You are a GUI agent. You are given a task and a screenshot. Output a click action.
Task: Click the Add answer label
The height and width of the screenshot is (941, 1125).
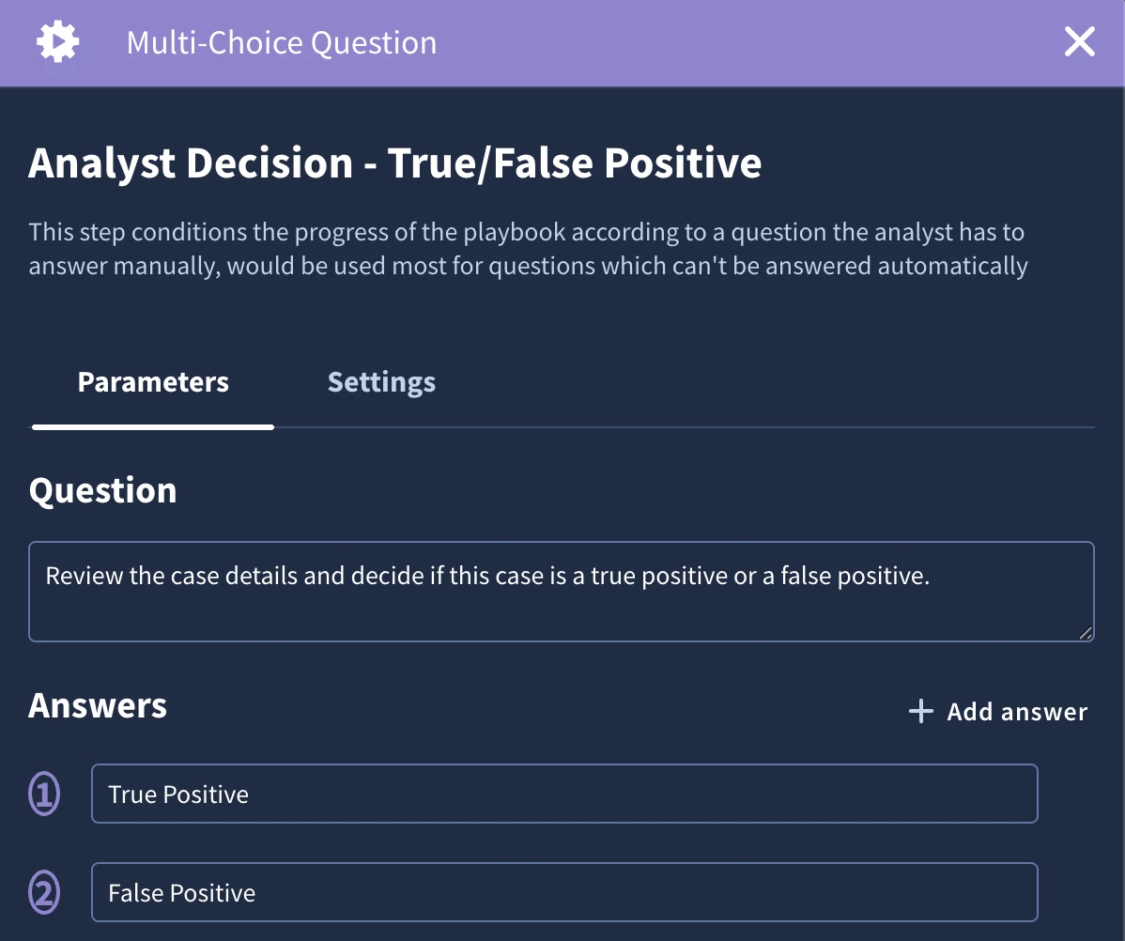(x=1017, y=711)
